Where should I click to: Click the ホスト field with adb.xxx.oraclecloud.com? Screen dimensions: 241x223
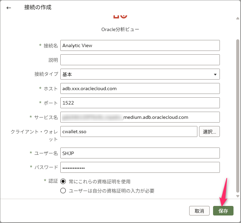[x=140, y=88]
